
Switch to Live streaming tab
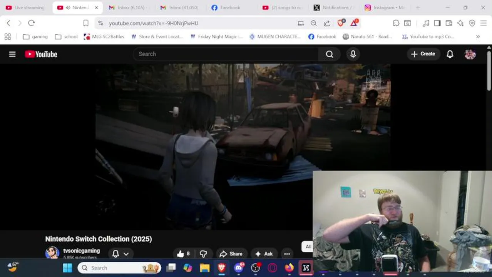coord(25,8)
